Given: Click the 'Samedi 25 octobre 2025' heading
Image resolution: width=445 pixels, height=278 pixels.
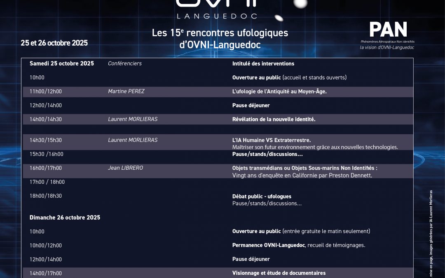Looking at the screenshot, I should 62,63.
